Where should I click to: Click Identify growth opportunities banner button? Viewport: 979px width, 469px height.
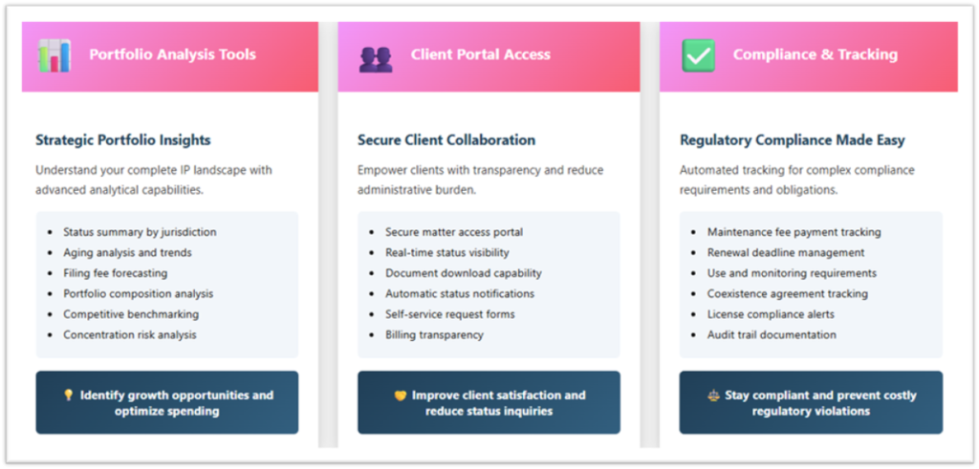pyautogui.click(x=167, y=403)
